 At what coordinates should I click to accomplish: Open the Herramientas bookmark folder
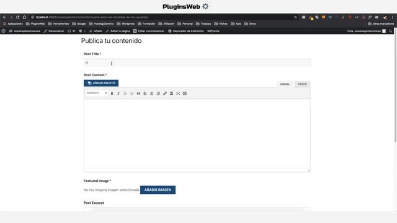(x=58, y=24)
